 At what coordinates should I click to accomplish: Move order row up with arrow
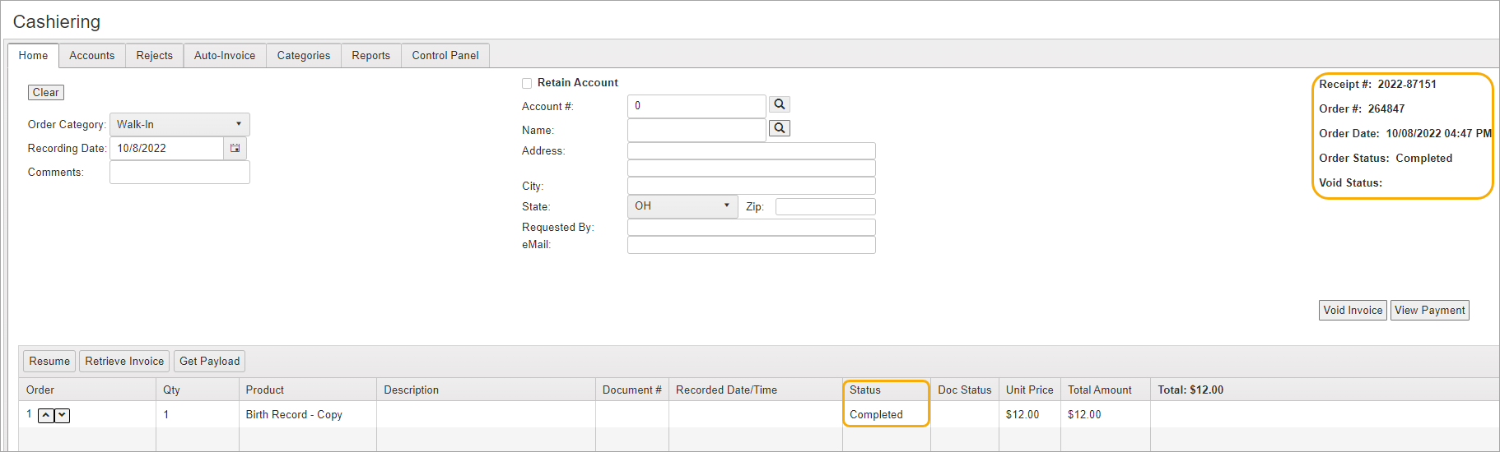[x=46, y=416]
